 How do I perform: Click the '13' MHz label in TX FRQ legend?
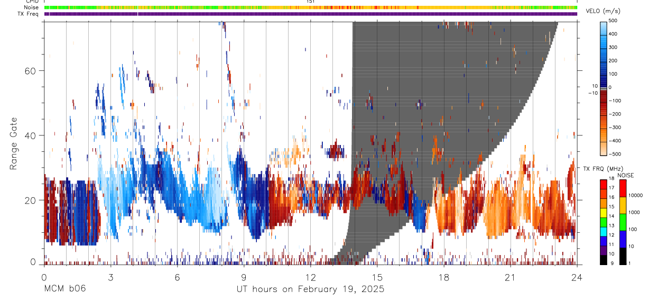coord(611,226)
